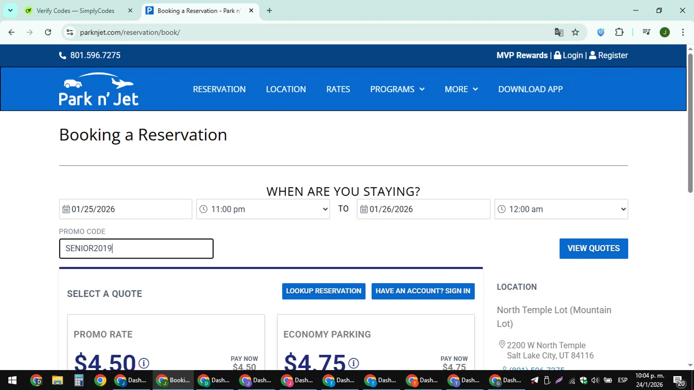Click the VIEW QUOTES button

coord(594,248)
